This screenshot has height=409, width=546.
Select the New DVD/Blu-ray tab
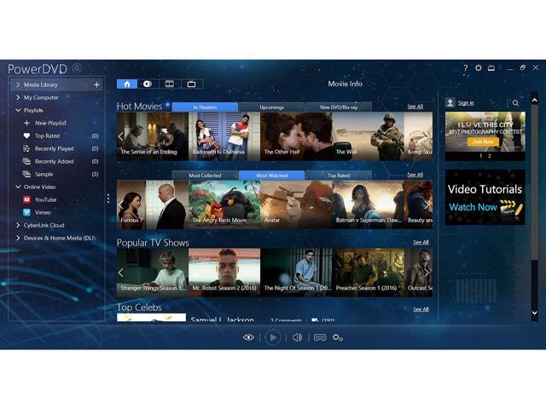[339, 107]
